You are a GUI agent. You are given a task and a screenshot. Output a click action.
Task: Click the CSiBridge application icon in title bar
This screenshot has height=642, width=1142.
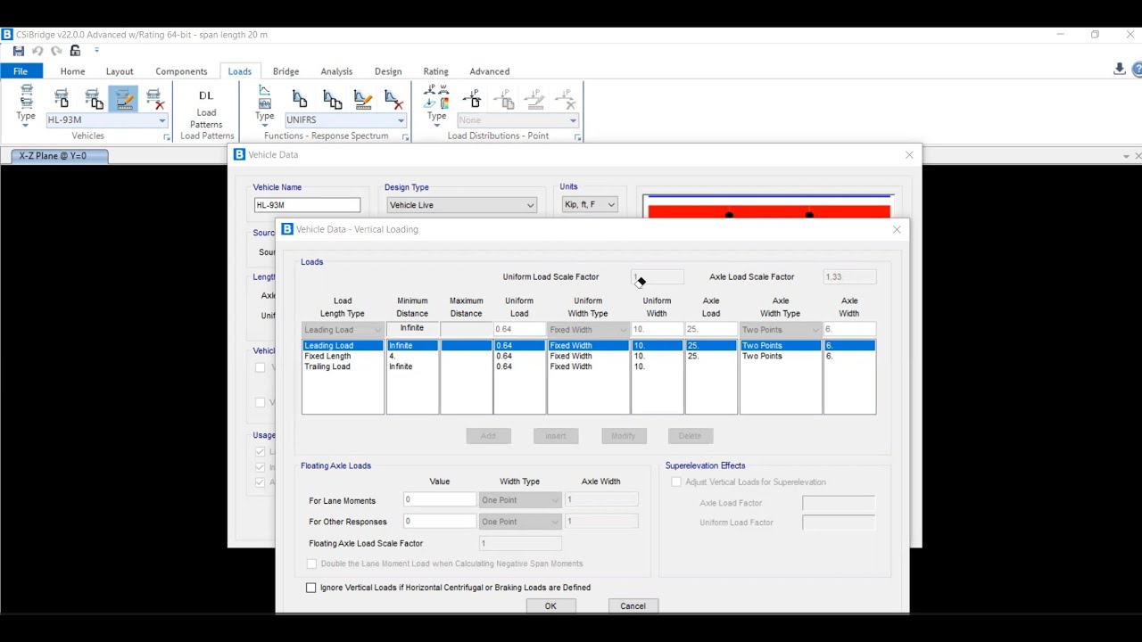pyautogui.click(x=7, y=34)
